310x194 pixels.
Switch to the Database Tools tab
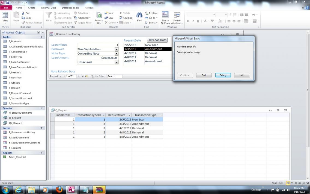pos(70,8)
